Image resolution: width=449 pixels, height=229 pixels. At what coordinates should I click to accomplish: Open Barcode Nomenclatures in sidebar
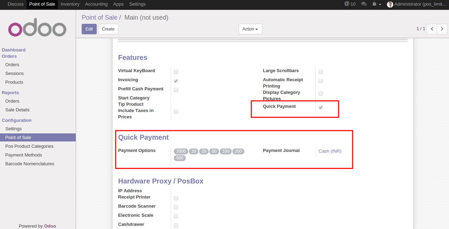coord(30,164)
